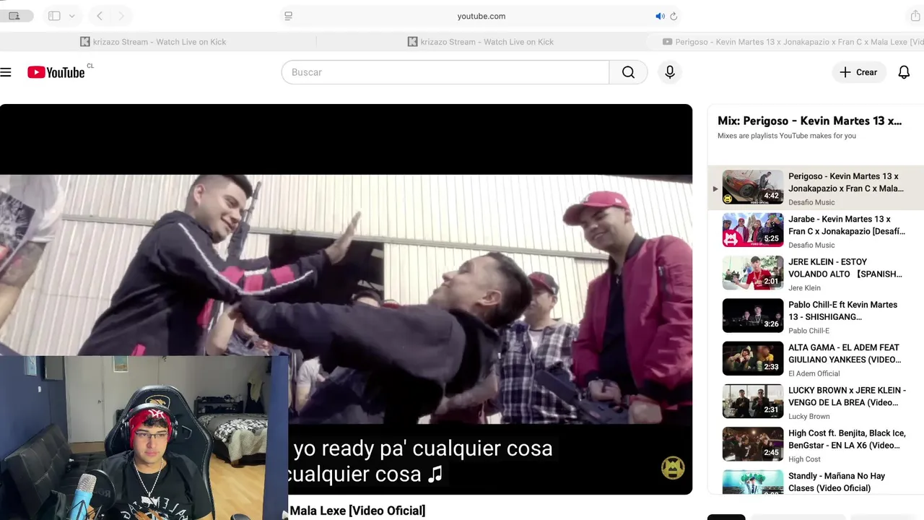Click the 'Mix: Perigoso - Kevin Martes 13 x...' heading
The width and height of the screenshot is (924, 520).
coord(809,121)
